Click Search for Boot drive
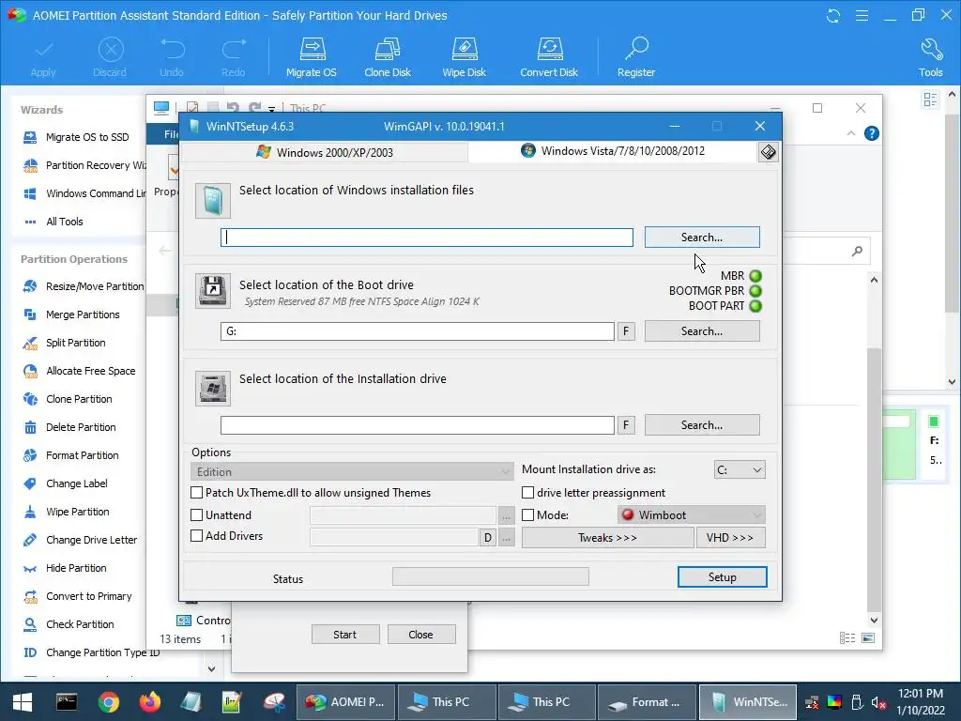 pyautogui.click(x=702, y=331)
